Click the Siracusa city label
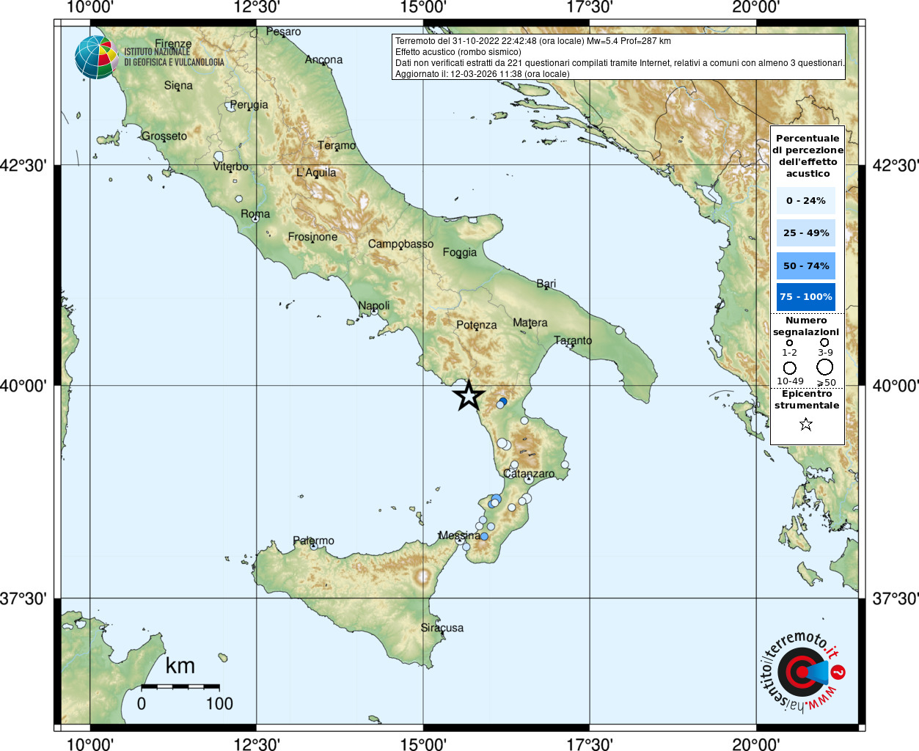 tap(442, 628)
